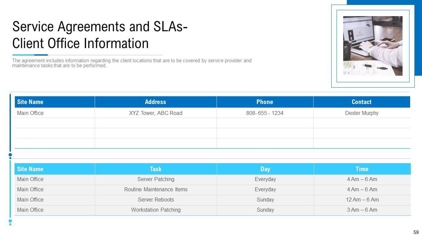This screenshot has height=237, width=422.
Task: Click 'Sunday' in the Server Reboots row
Action: click(x=265, y=200)
